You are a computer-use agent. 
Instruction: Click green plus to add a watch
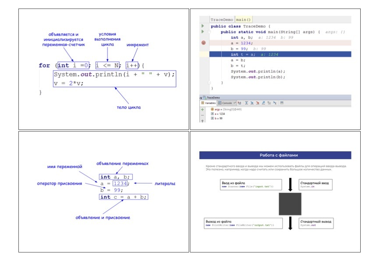click(202, 110)
